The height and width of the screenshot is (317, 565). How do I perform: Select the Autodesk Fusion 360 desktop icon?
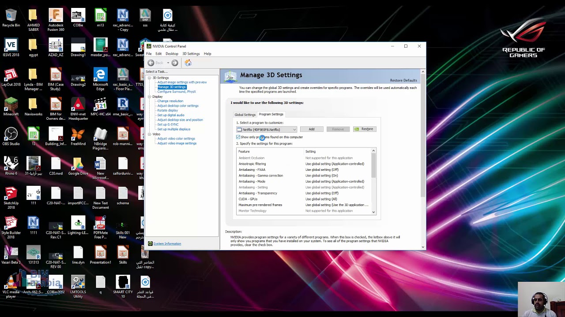56,20
